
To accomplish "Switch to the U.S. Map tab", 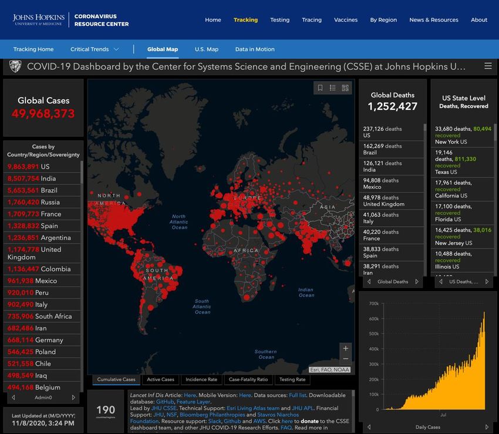I will [x=207, y=49].
